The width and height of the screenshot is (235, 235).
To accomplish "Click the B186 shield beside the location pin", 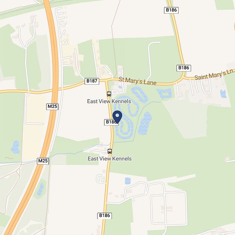I will [110, 122].
